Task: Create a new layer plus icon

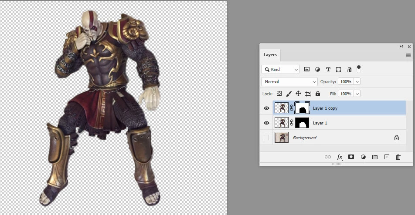Action: [x=387, y=157]
